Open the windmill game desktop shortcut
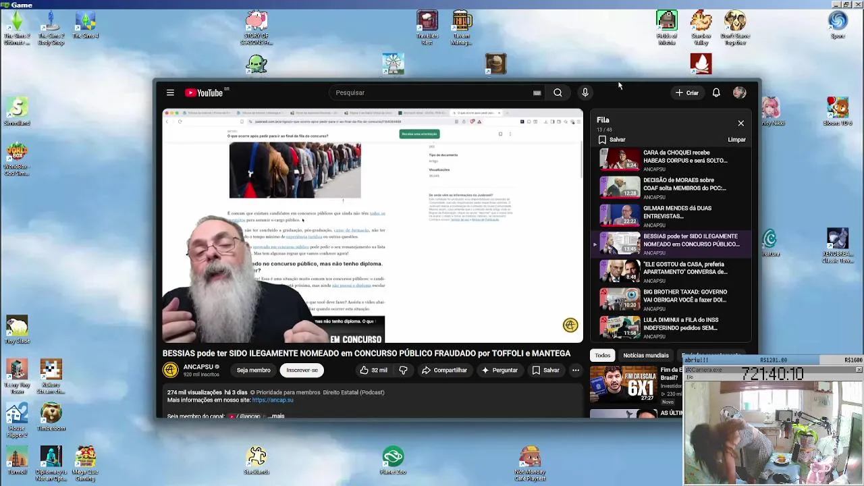The image size is (864, 486). pyautogui.click(x=393, y=63)
